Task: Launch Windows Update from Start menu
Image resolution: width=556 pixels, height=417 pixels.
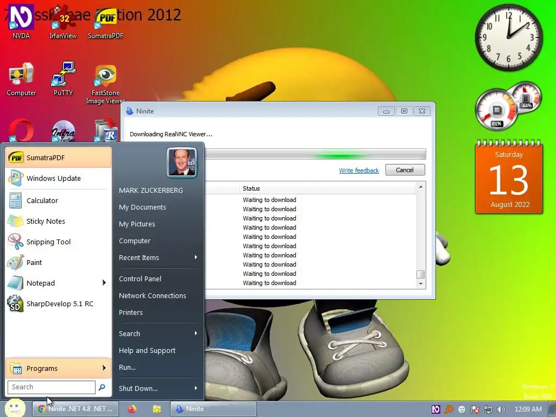Action: (59, 178)
